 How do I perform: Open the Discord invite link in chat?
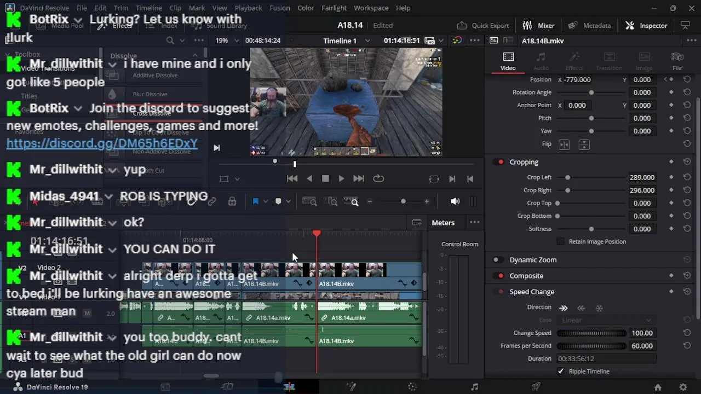pos(102,144)
